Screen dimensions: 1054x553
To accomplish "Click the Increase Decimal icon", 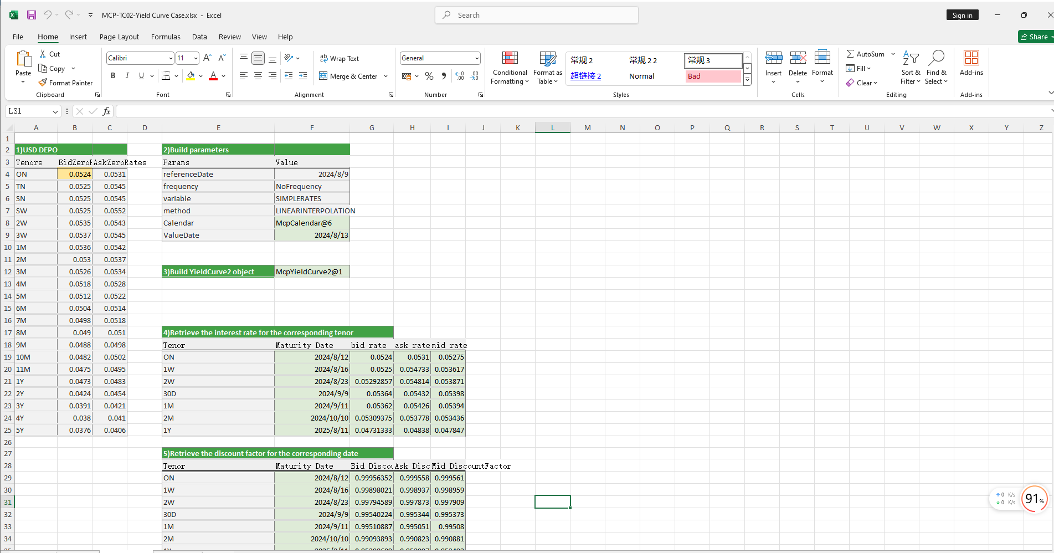I will click(460, 76).
